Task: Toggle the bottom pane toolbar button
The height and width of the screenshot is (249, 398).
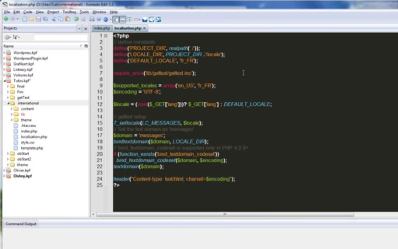Action: pyautogui.click(x=122, y=19)
